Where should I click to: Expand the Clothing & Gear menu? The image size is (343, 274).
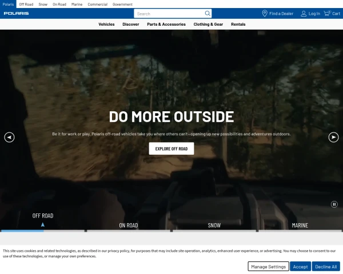208,25
